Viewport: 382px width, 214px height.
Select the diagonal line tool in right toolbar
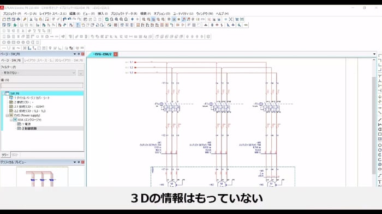pyautogui.click(x=380, y=120)
